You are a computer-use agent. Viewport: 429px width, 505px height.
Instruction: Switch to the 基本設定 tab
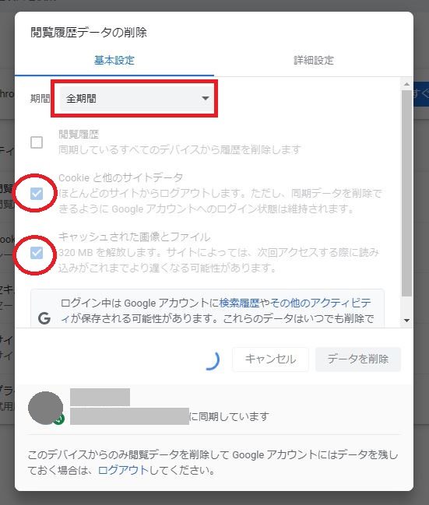coord(114,60)
